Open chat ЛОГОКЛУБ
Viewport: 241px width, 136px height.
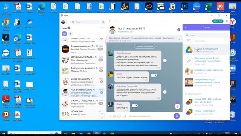(82, 114)
